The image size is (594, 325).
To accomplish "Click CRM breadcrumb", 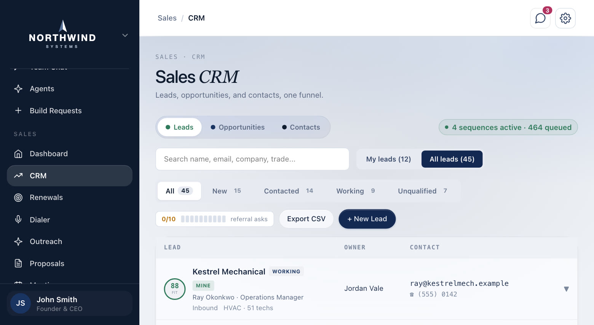I will [196, 18].
